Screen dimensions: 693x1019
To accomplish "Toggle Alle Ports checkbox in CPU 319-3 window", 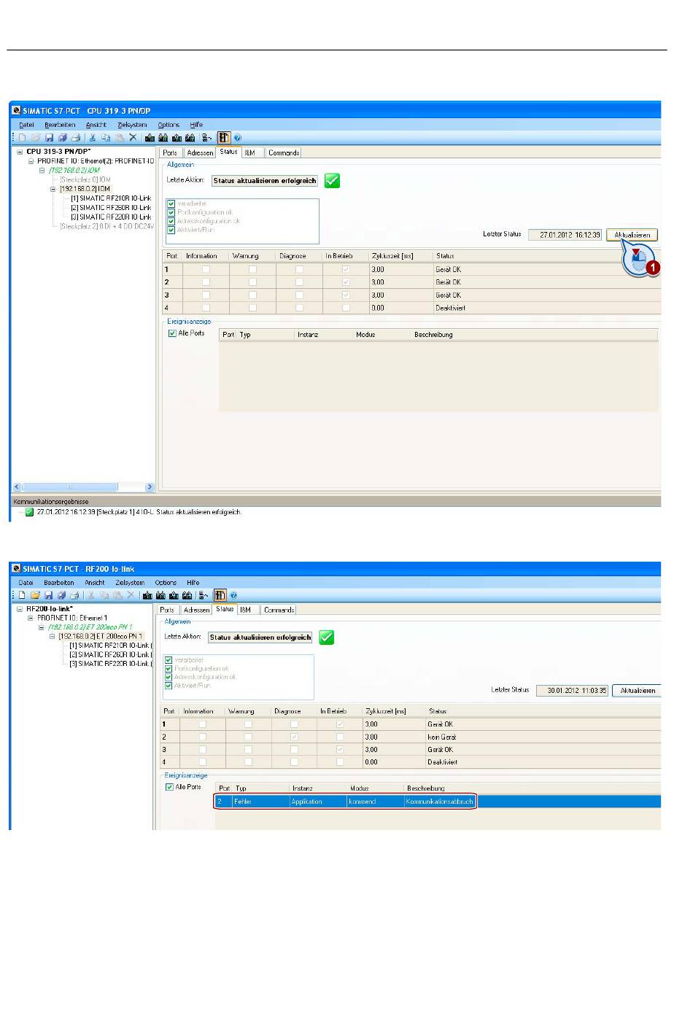I will pos(172,333).
